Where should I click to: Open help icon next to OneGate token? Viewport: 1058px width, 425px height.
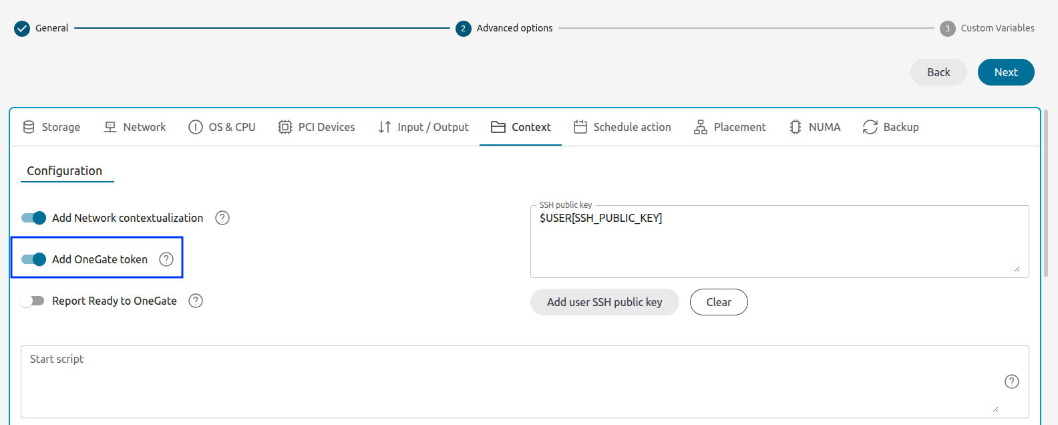(x=166, y=259)
